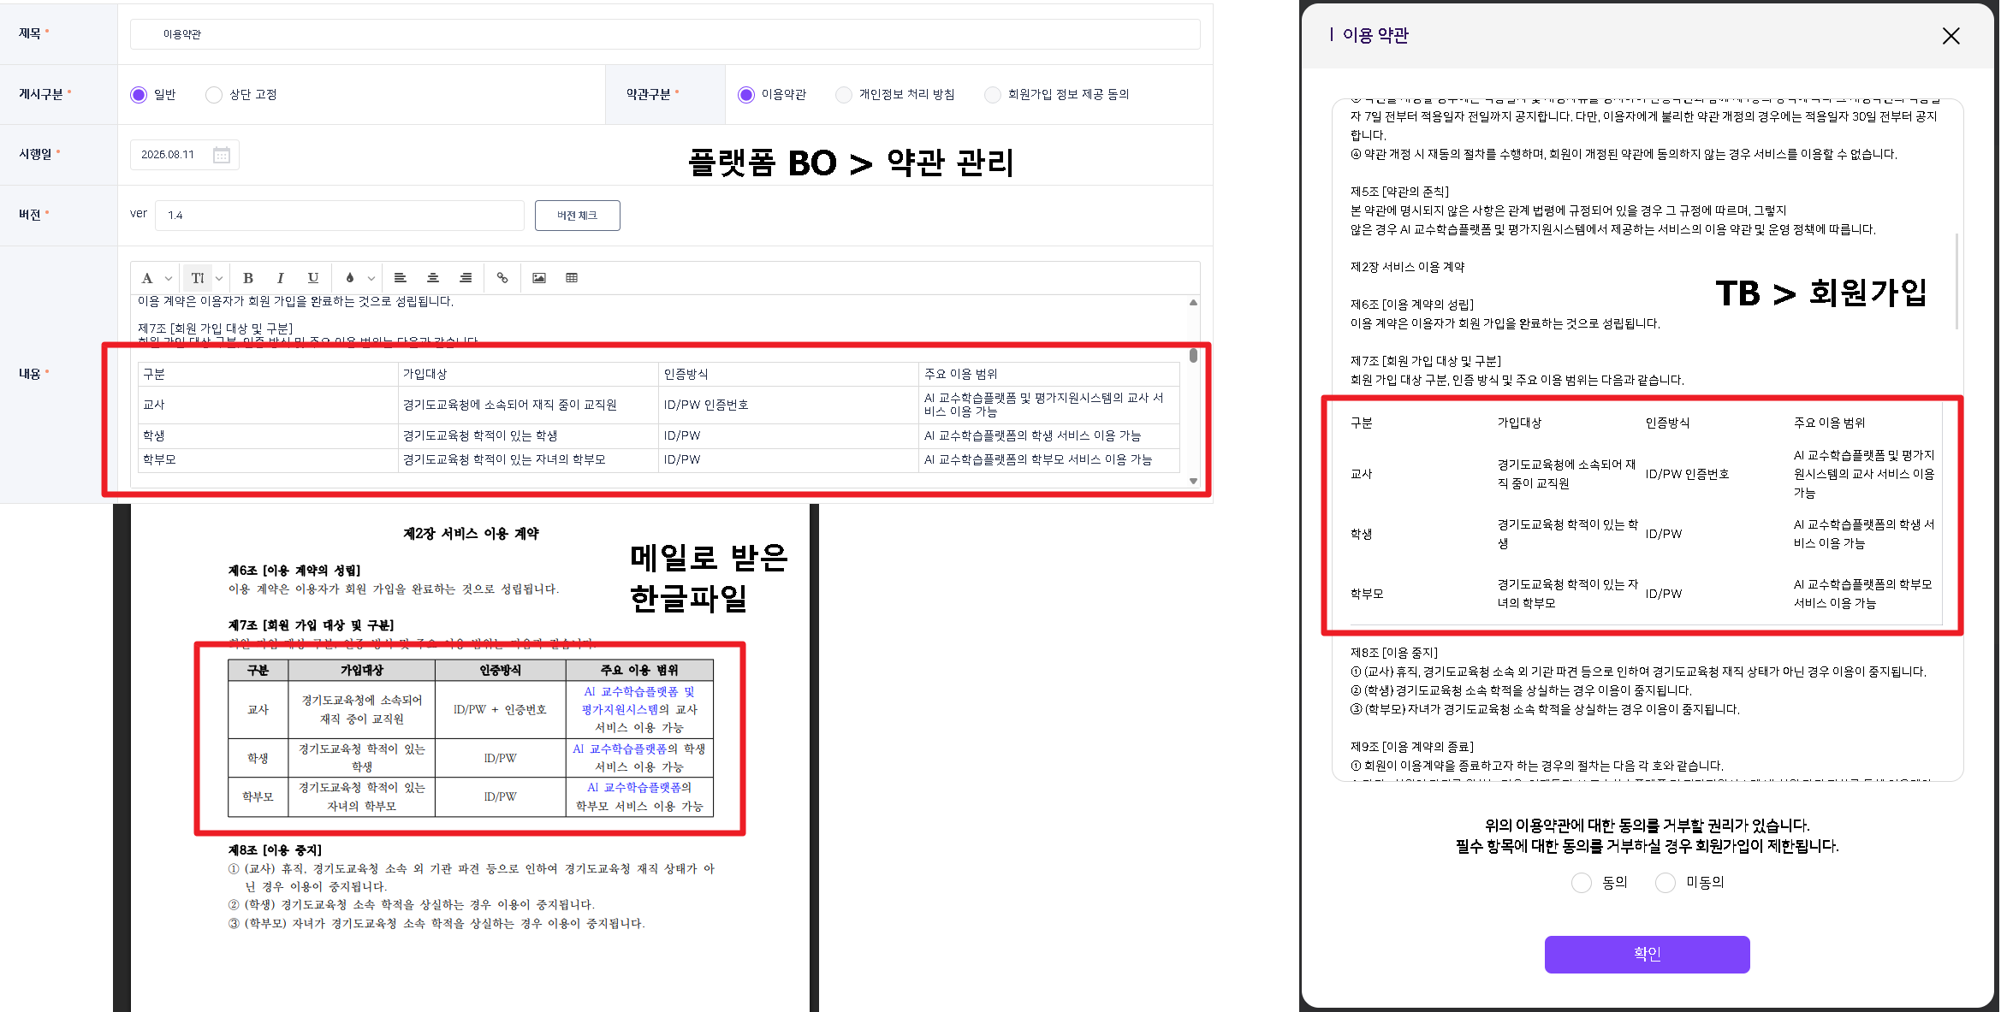2001x1012 pixels.
Task: Insert an image using the picture icon
Action: pyautogui.click(x=539, y=278)
